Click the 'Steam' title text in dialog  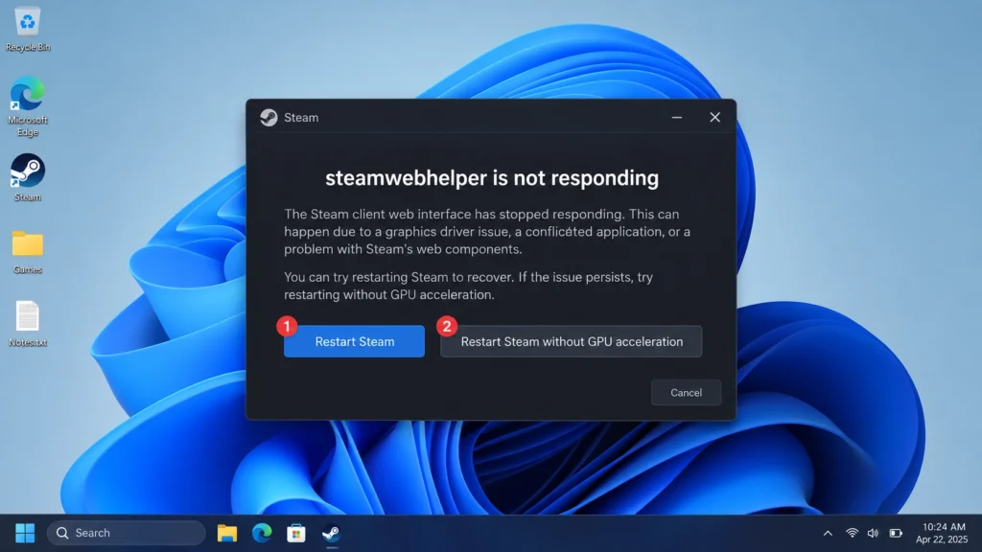(x=301, y=118)
